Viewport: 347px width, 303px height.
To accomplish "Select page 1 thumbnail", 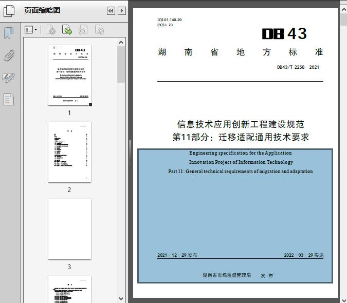I will pyautogui.click(x=69, y=75).
